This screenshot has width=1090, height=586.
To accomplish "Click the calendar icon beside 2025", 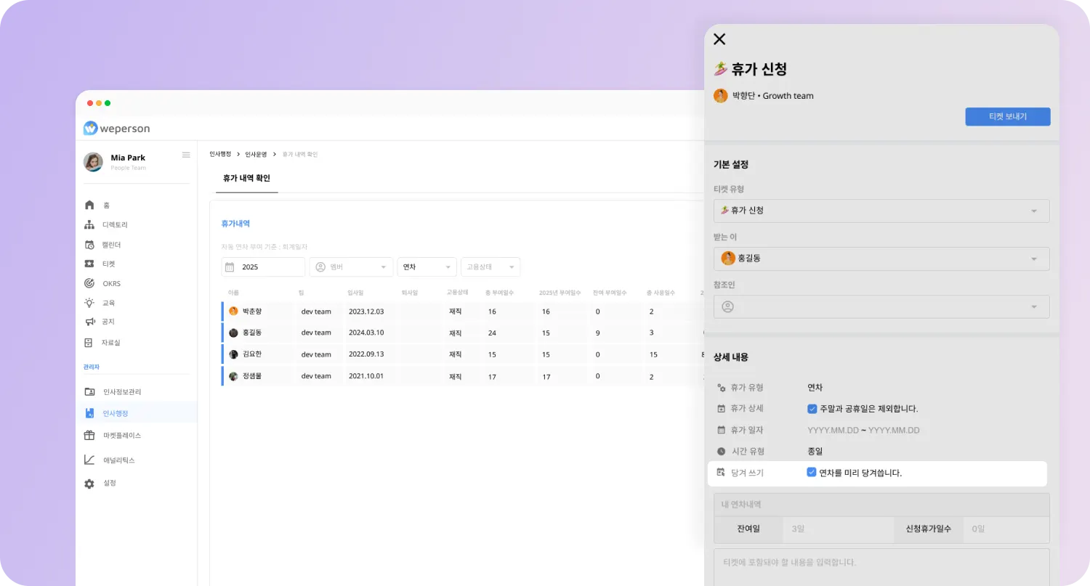I will coord(230,267).
